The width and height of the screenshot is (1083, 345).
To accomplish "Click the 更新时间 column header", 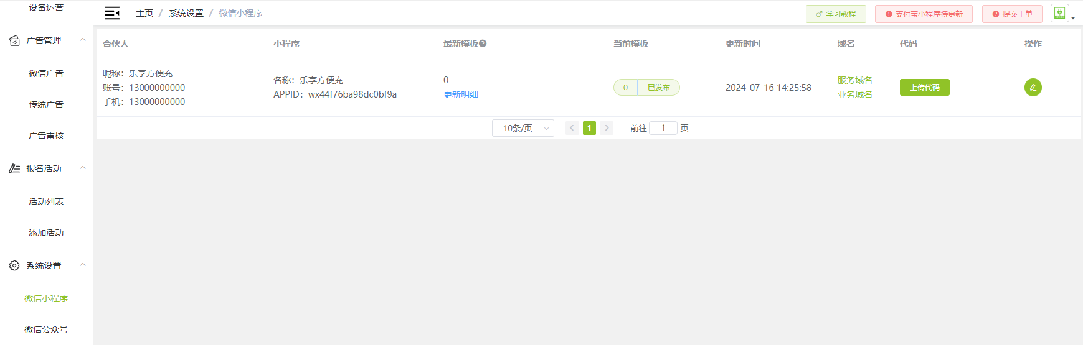I will pos(743,44).
